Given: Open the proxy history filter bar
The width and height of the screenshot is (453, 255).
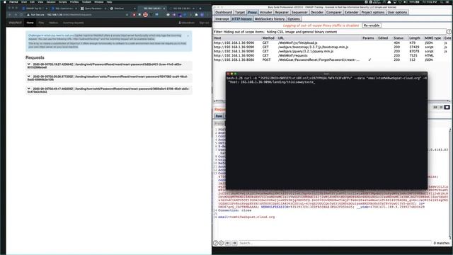Looking at the screenshot, I should [x=329, y=32].
